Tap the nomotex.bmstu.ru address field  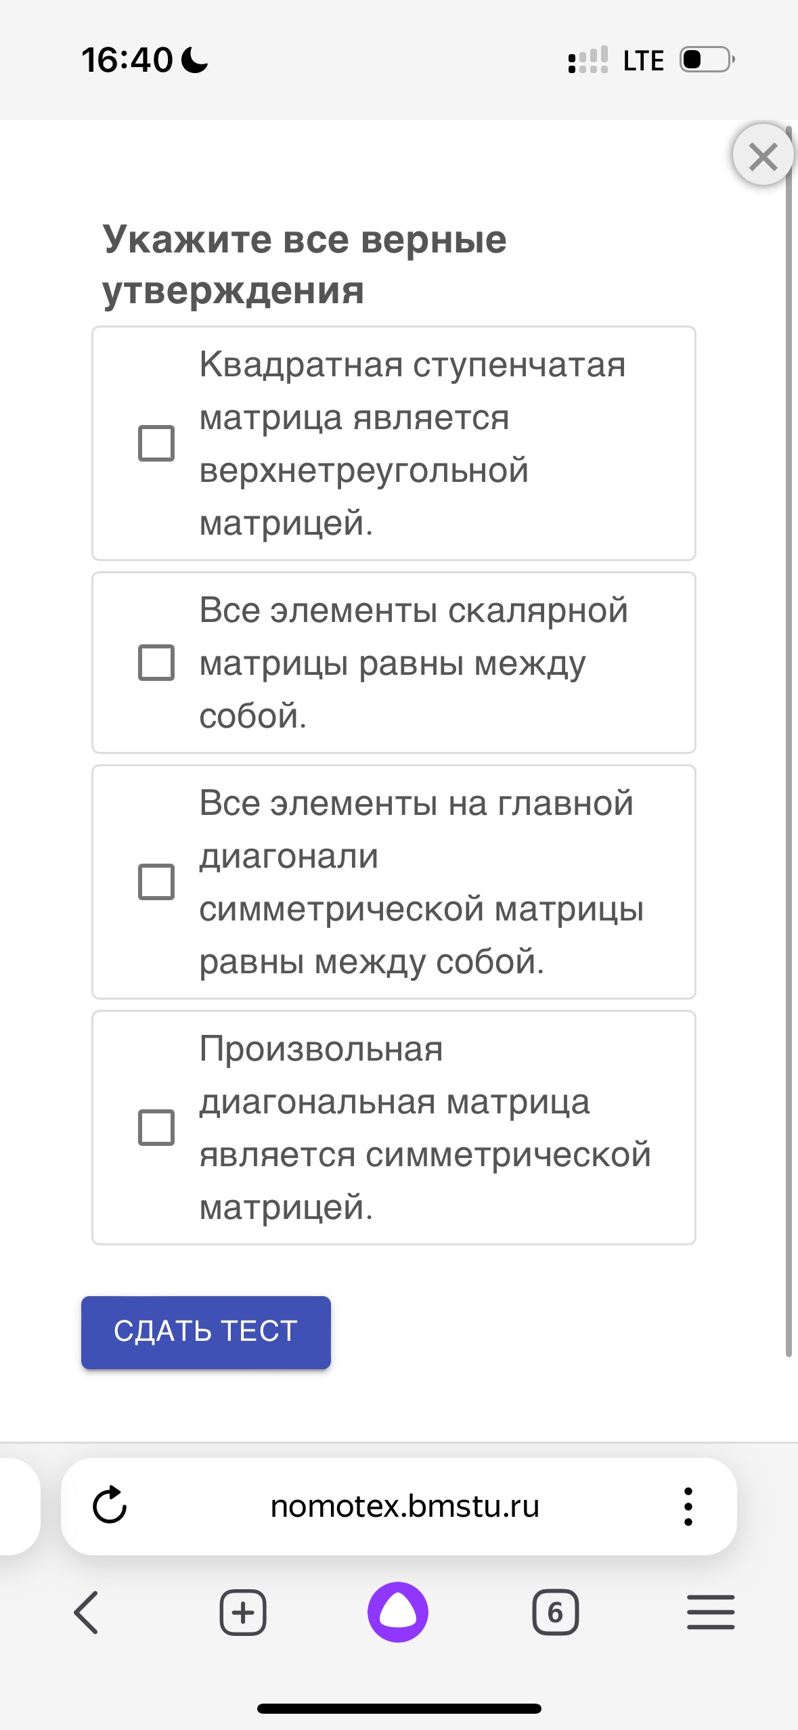point(404,1507)
